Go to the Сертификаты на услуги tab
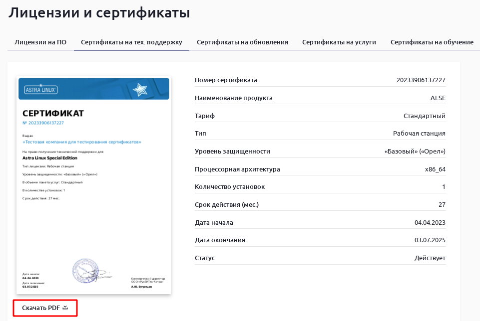The height and width of the screenshot is (321, 480). 339,42
